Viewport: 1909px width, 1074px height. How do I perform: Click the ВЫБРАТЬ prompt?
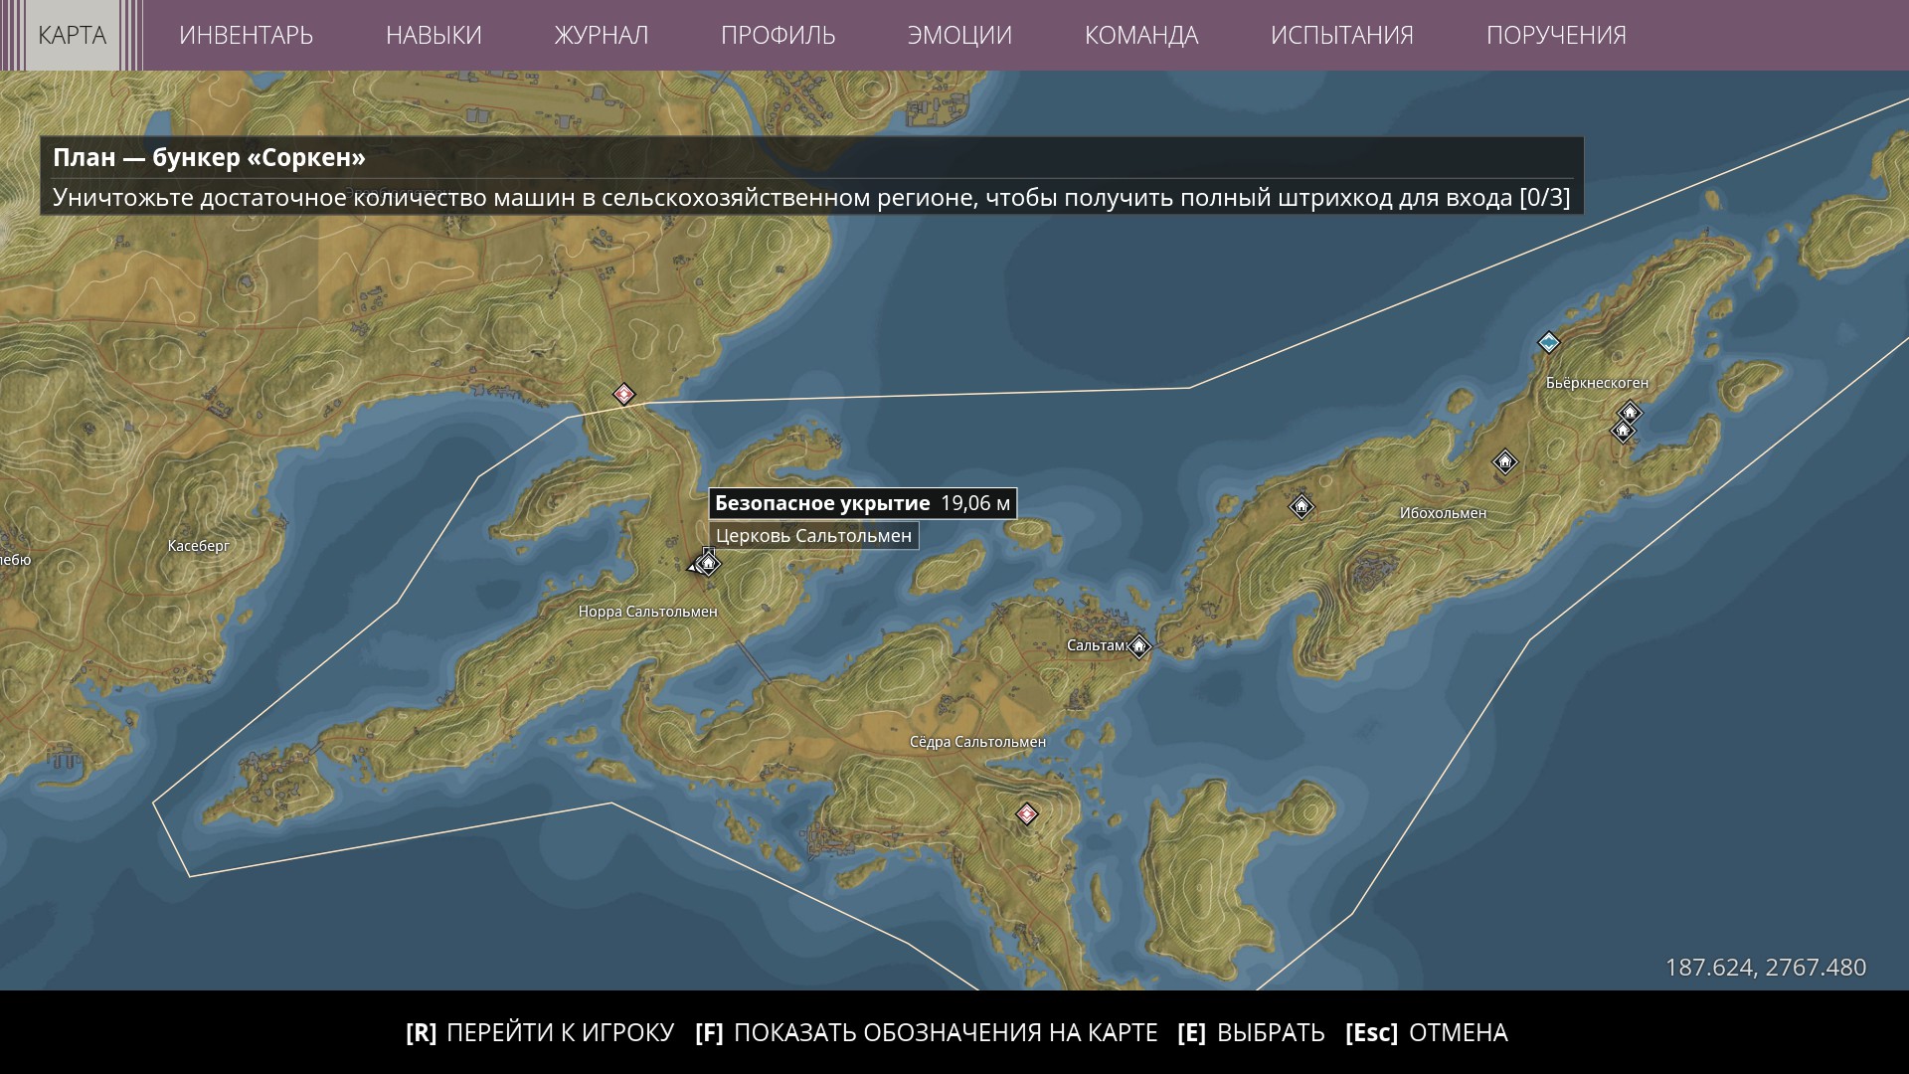1251,1033
